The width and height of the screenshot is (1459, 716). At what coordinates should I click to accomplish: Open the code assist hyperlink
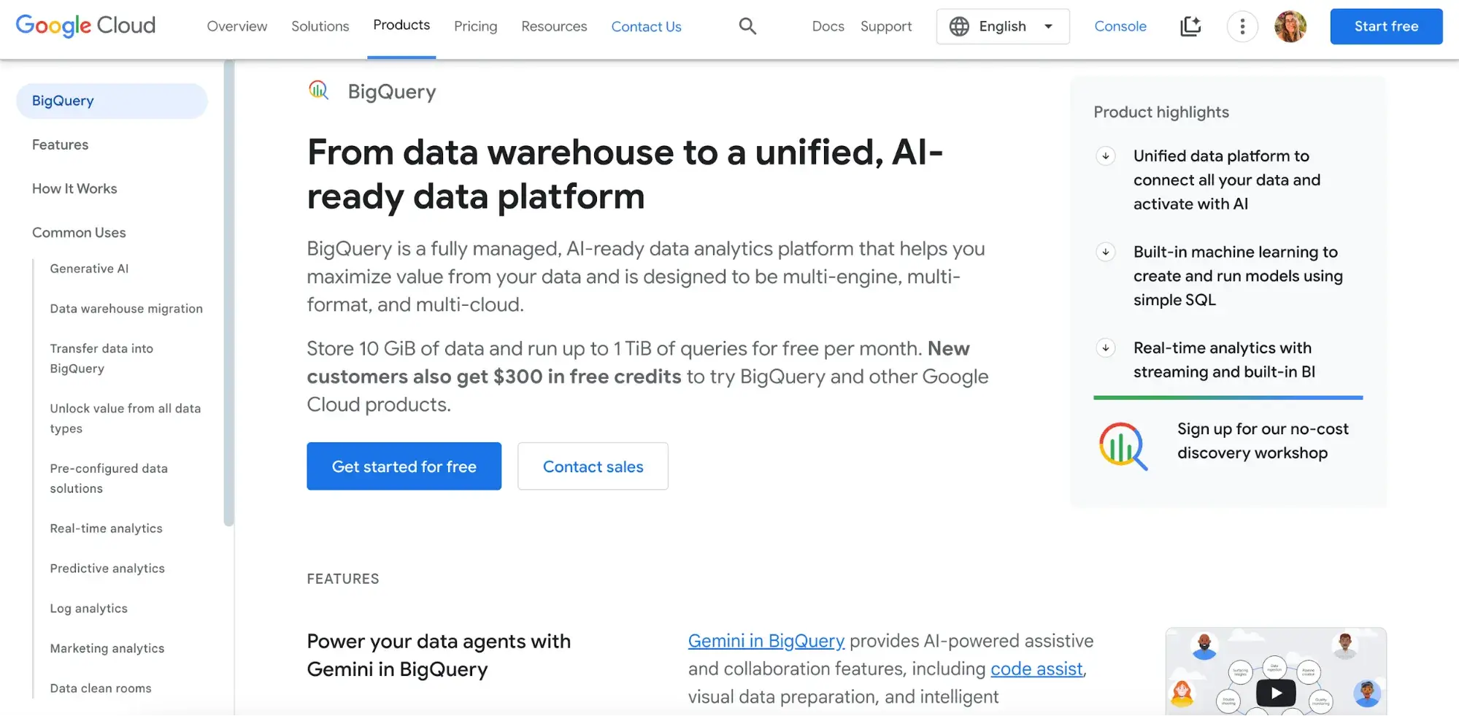pyautogui.click(x=1036, y=669)
